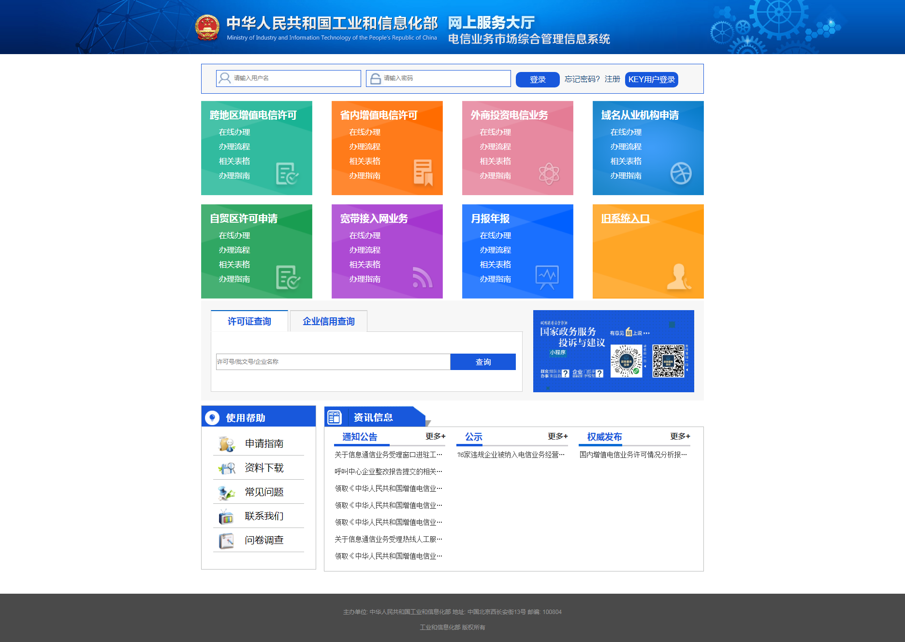Open 国内增值电信业务许可情况分析报… item
This screenshot has width=905, height=642.
coord(633,455)
